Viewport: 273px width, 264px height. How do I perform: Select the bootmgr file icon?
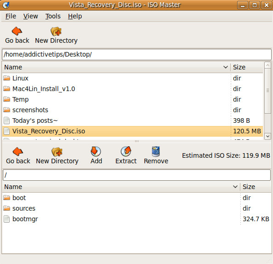6,219
